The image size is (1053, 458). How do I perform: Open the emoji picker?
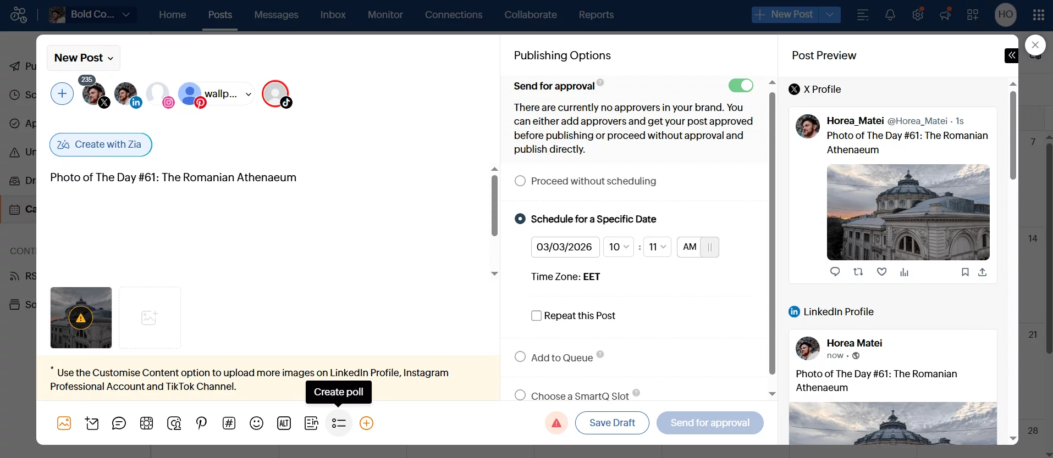[256, 423]
